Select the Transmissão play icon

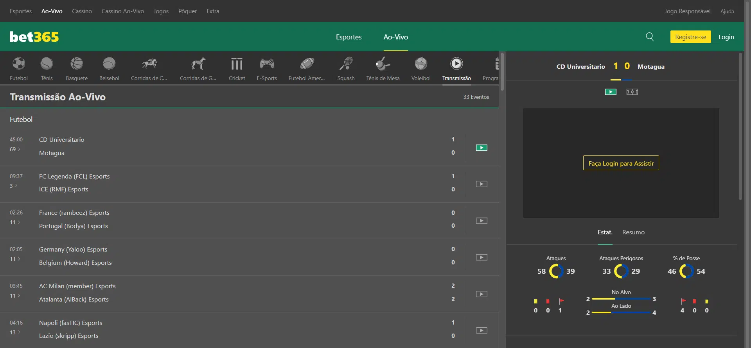(456, 64)
